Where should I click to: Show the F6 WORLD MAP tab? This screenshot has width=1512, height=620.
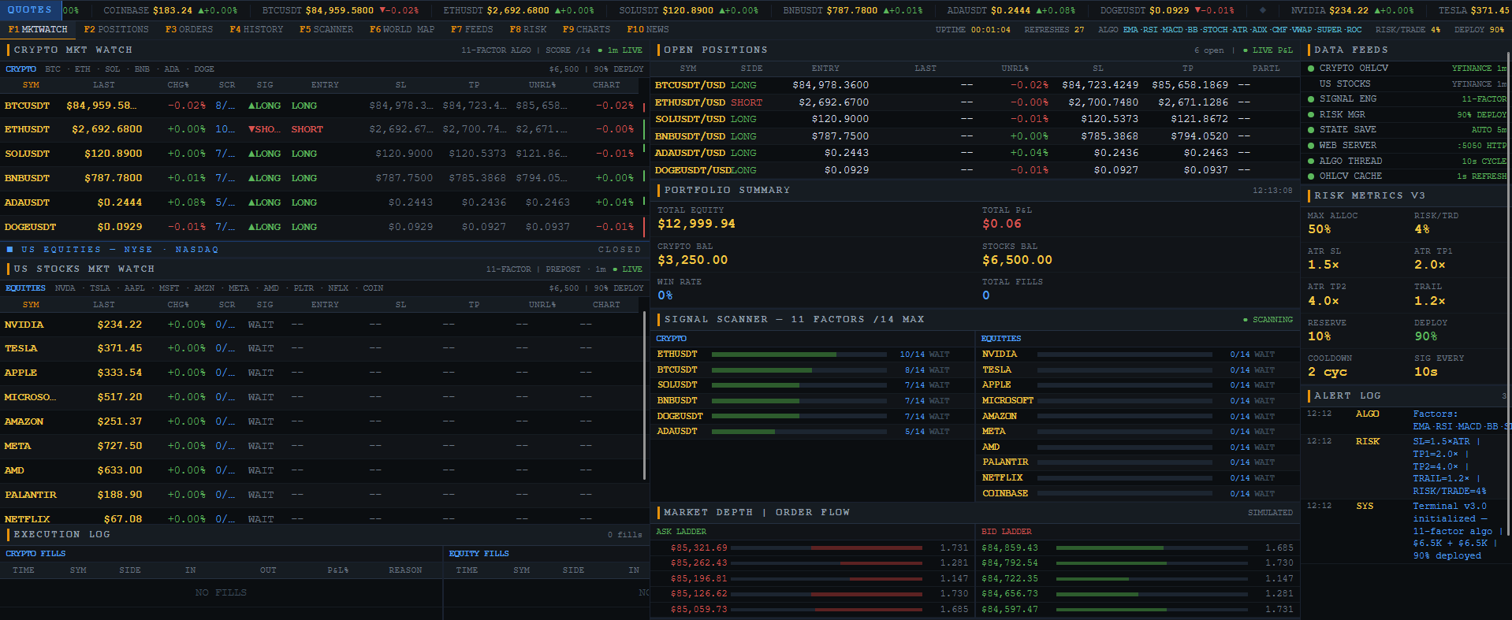point(402,29)
